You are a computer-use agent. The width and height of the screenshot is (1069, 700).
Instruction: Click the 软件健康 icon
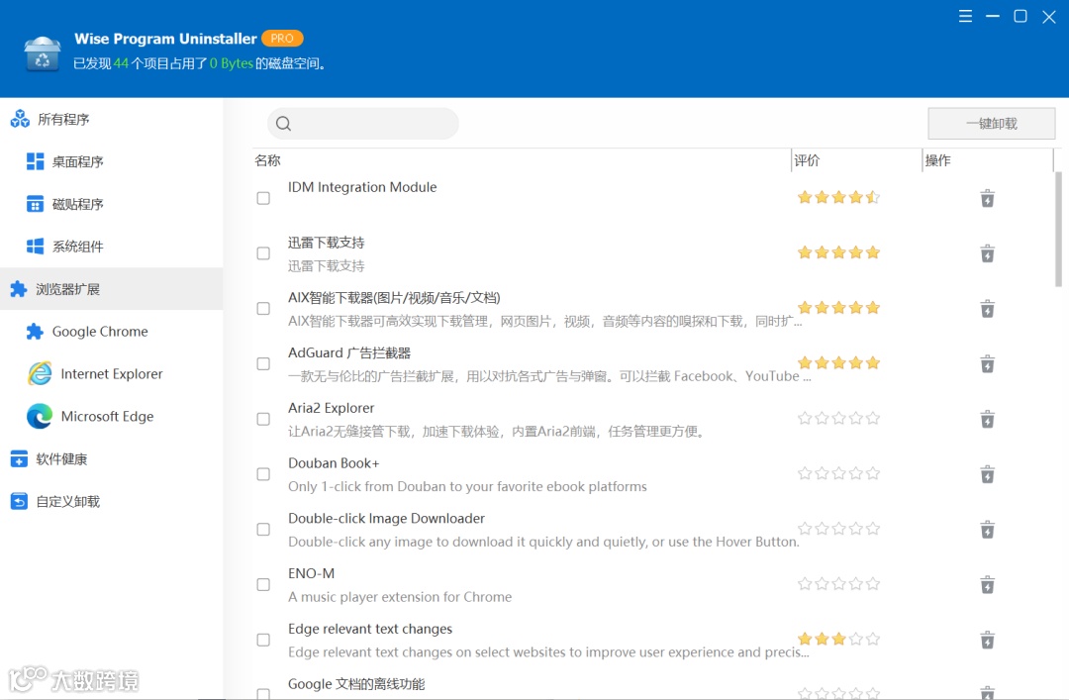point(19,459)
